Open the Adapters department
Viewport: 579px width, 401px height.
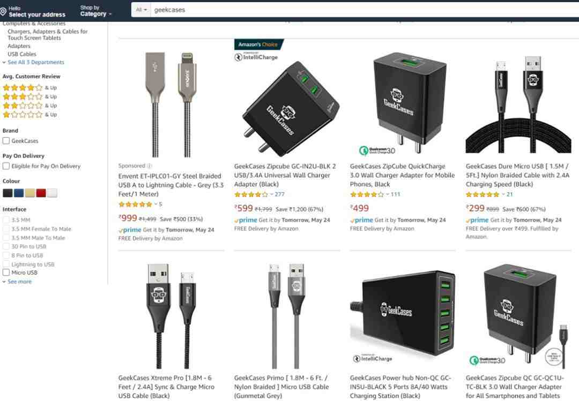pyautogui.click(x=19, y=46)
